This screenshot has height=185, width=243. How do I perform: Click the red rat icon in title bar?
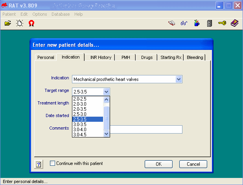coord(4,5)
